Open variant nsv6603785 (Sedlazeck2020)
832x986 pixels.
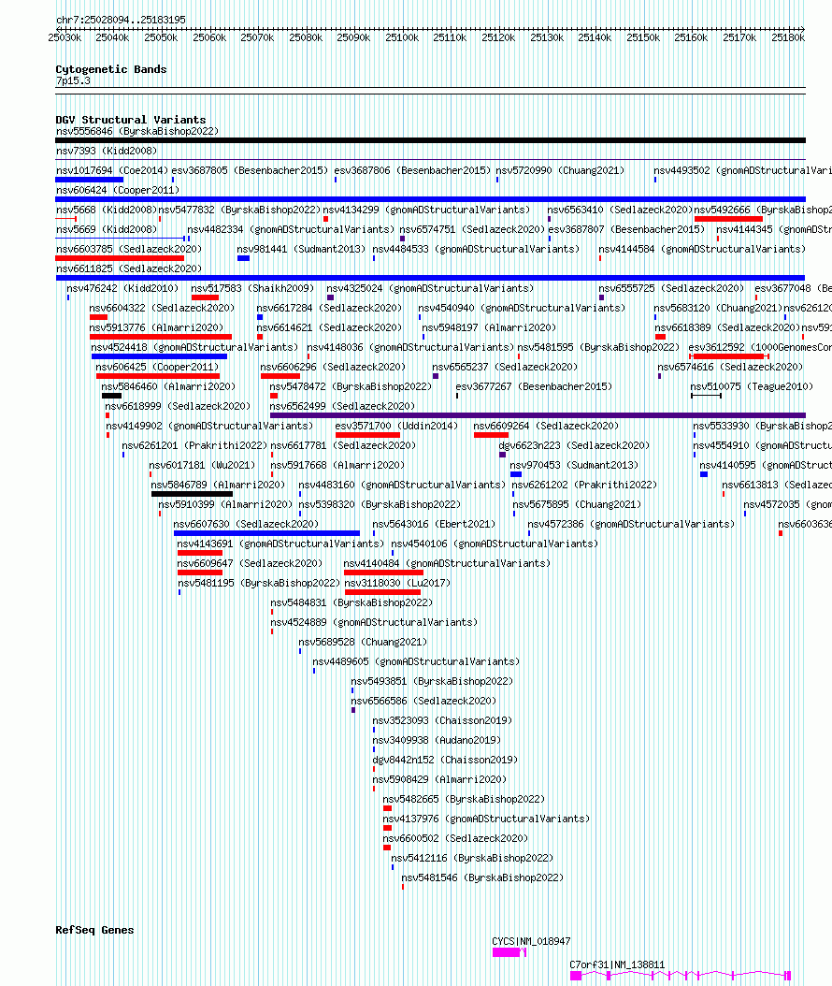[129, 249]
